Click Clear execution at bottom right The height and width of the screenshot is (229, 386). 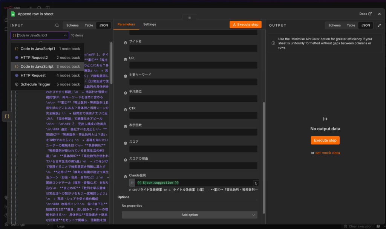(x=358, y=226)
